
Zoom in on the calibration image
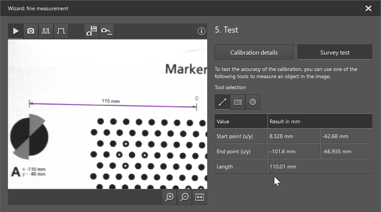(170, 197)
